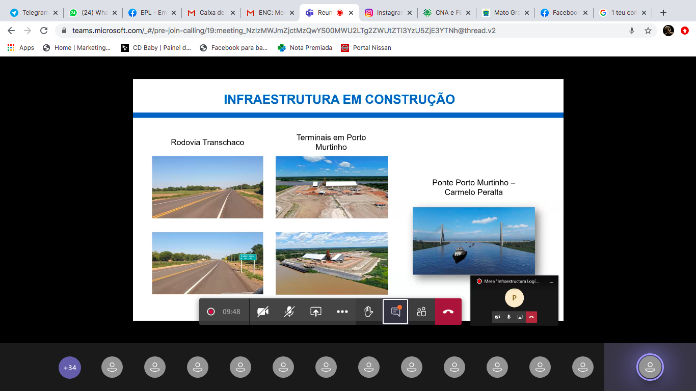
Task: Bookmark this page with star icon
Action: pyautogui.click(x=648, y=31)
